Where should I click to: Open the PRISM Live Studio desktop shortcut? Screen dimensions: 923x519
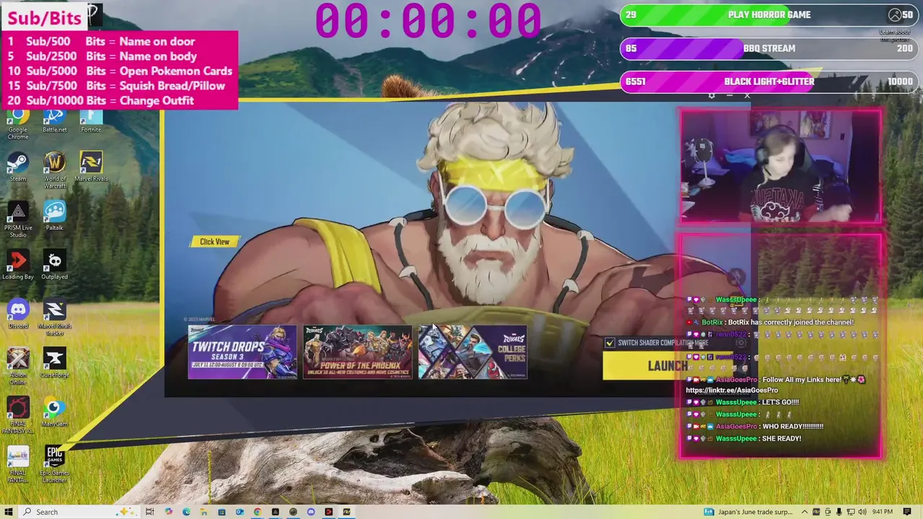click(18, 220)
